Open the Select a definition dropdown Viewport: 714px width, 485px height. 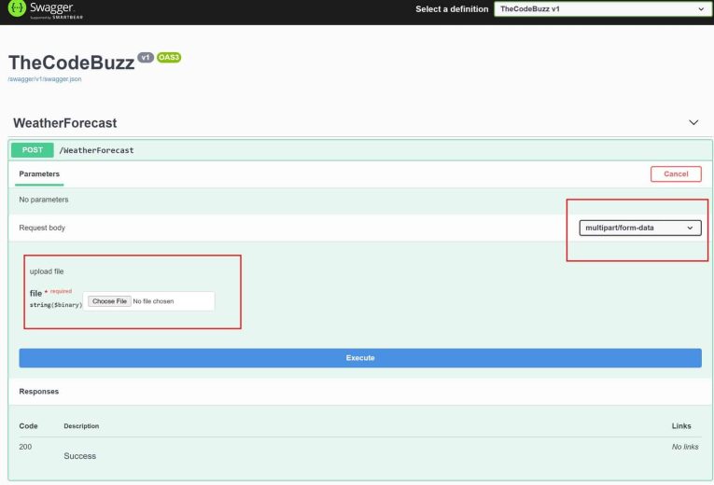point(602,9)
